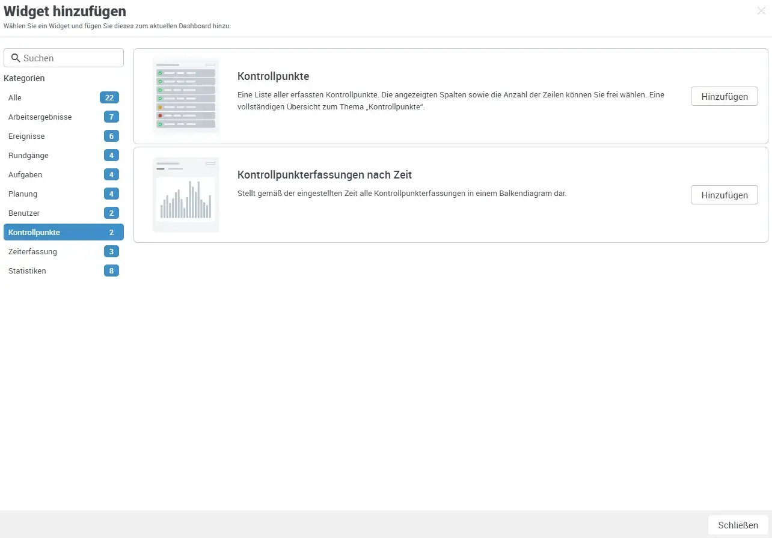Select the Ereignisse category
772x538 pixels.
pyautogui.click(x=26, y=136)
